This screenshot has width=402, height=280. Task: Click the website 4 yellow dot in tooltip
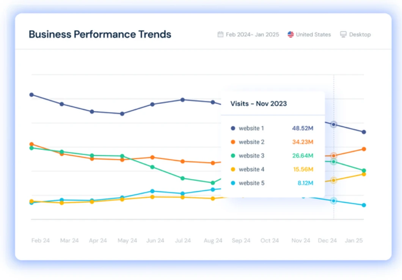233,169
